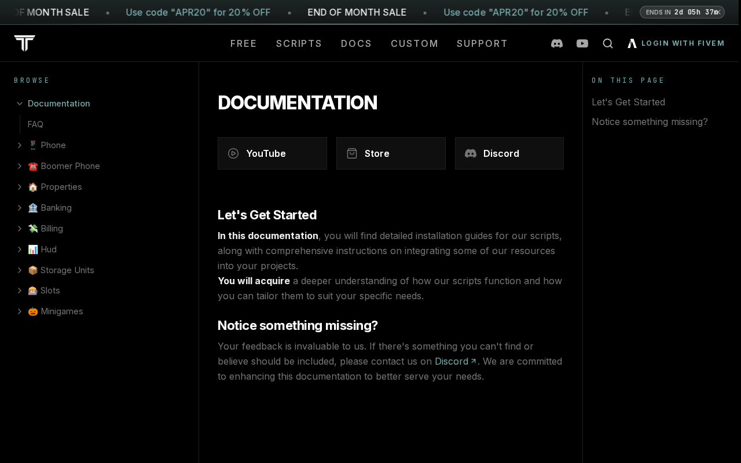Click the site logo in header
The width and height of the screenshot is (741, 463).
24,43
